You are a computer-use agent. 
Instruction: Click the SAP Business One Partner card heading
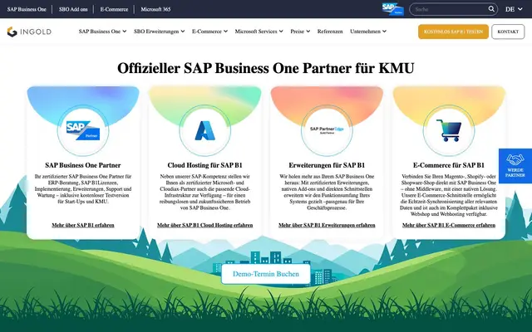tap(83, 165)
